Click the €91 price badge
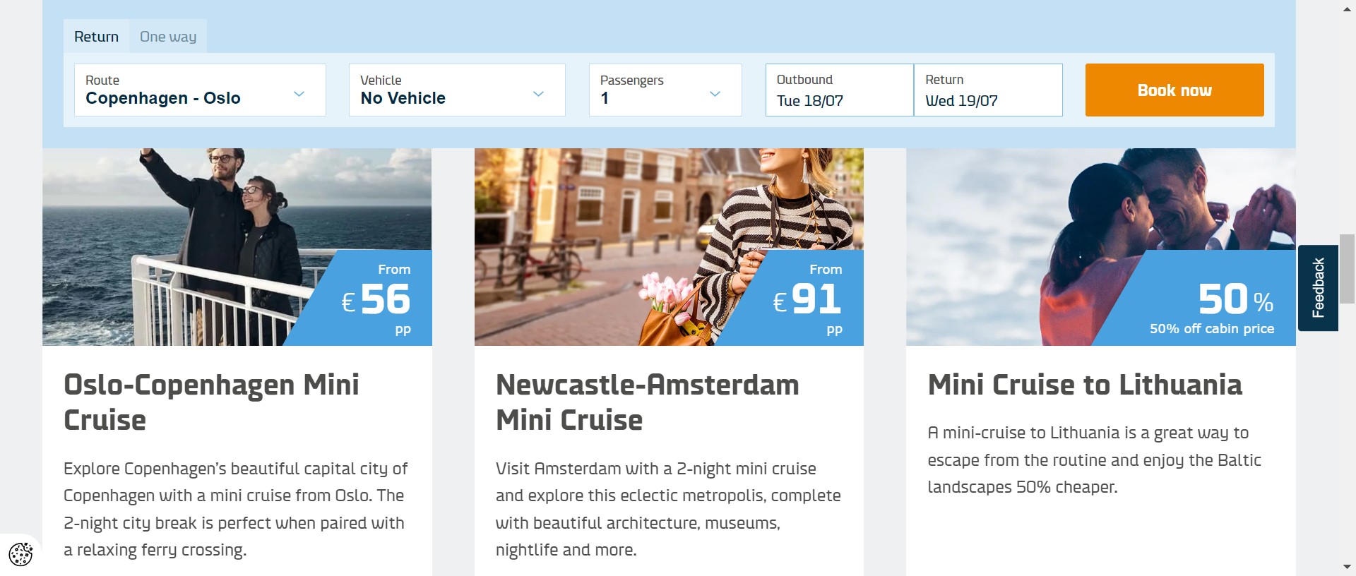This screenshot has height=576, width=1356. point(807,299)
